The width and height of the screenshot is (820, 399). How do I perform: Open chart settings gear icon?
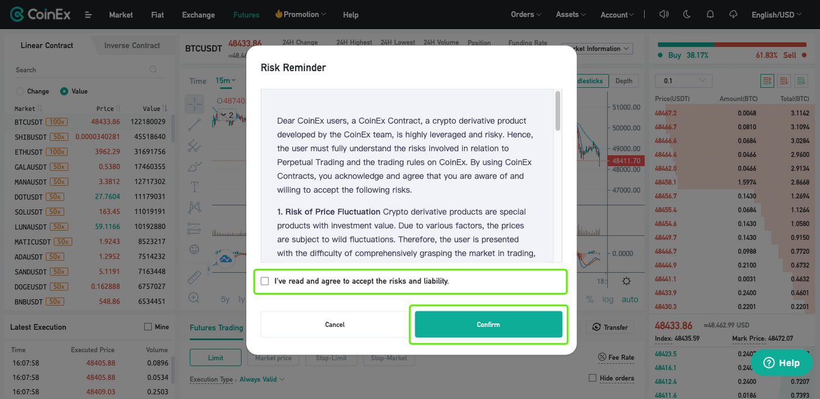click(626, 281)
